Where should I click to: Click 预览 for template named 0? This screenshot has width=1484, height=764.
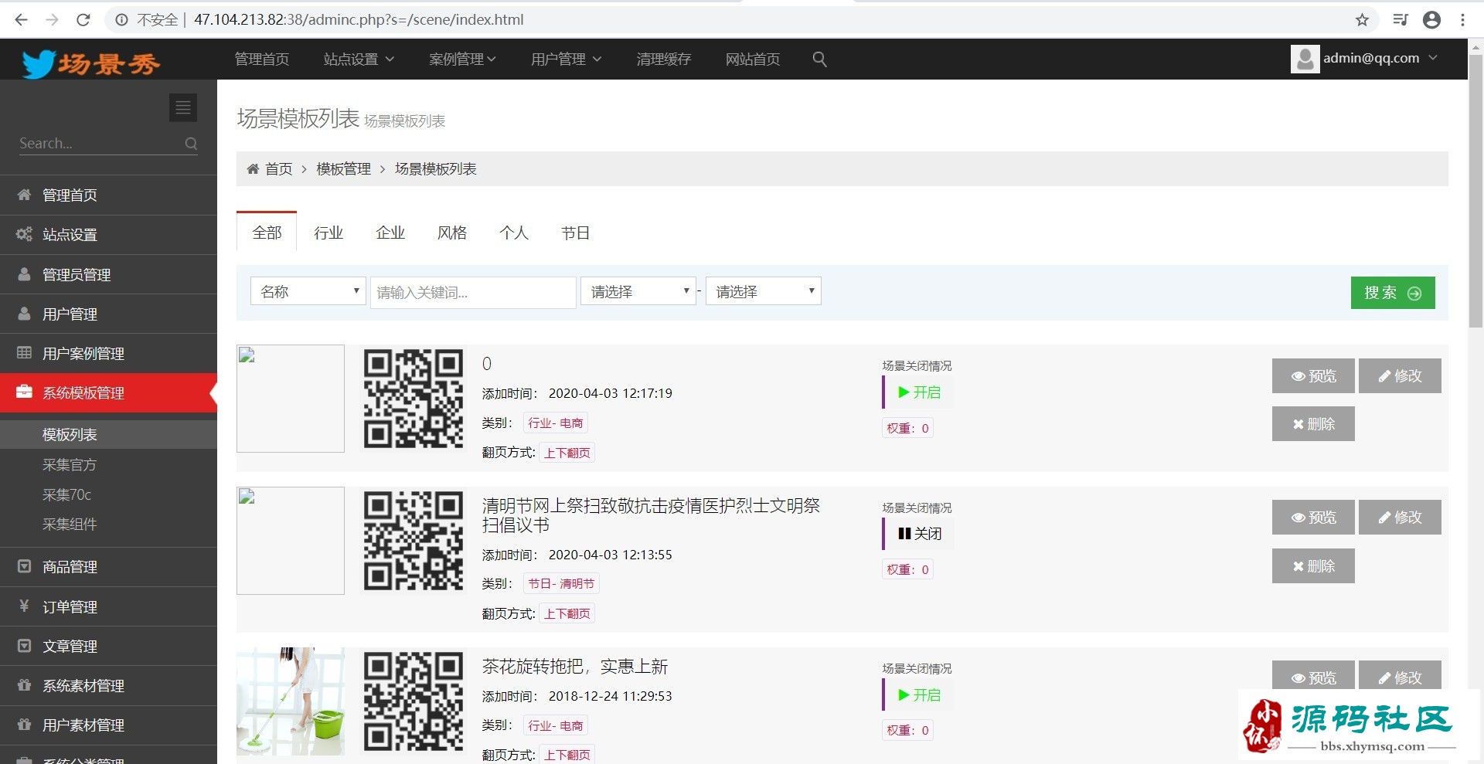[1313, 375]
